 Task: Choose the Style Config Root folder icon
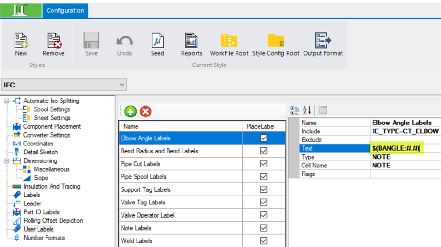click(276, 40)
